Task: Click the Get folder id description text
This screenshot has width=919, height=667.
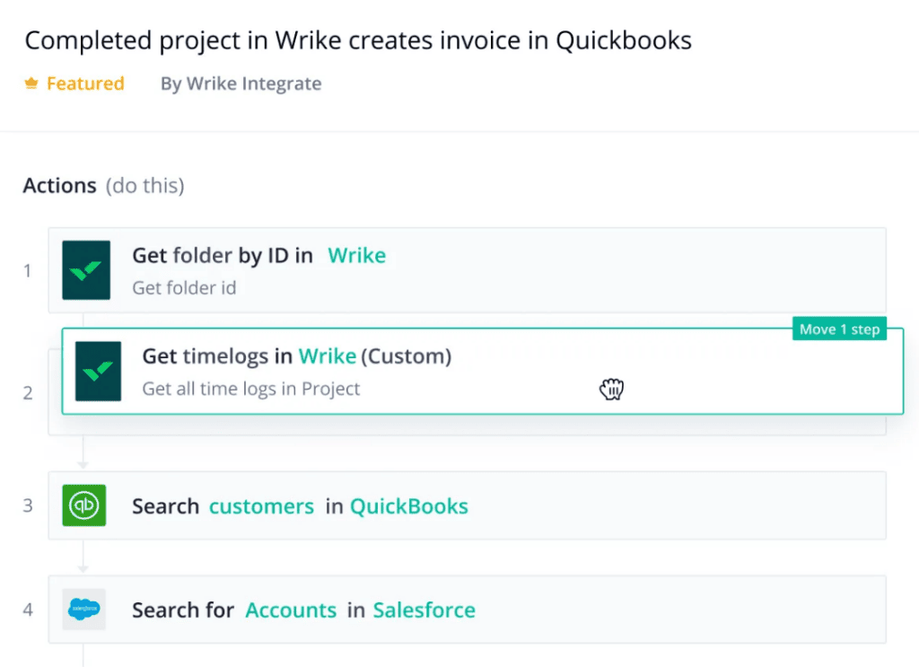Action: pos(184,288)
